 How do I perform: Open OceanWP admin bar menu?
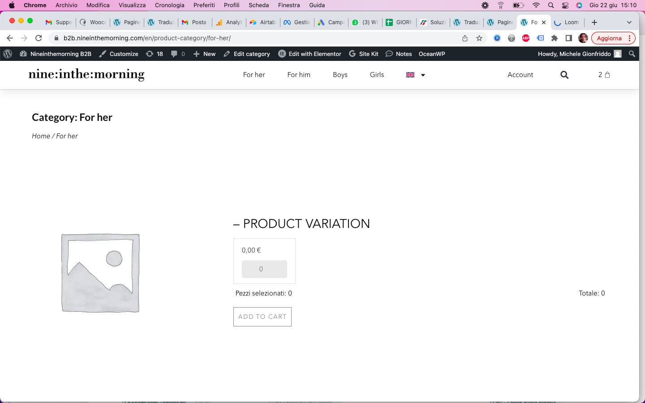pos(432,54)
